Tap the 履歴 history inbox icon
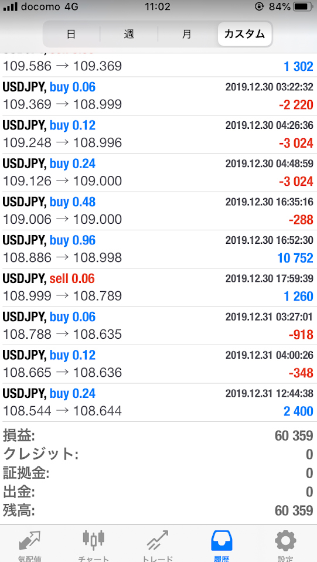Viewport: 317px width, 562px height. 221,540
